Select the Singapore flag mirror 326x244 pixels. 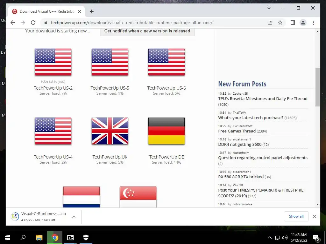click(138, 197)
